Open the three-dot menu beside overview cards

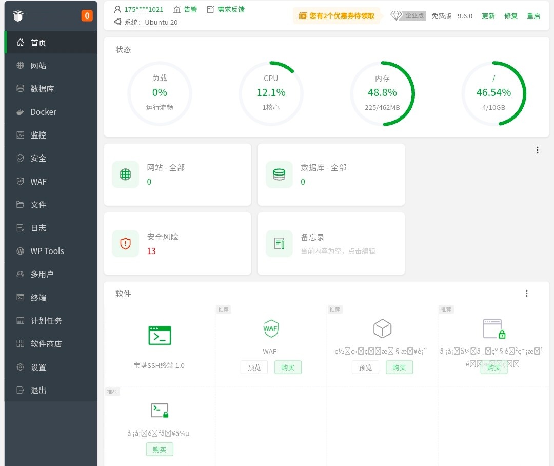click(x=537, y=150)
